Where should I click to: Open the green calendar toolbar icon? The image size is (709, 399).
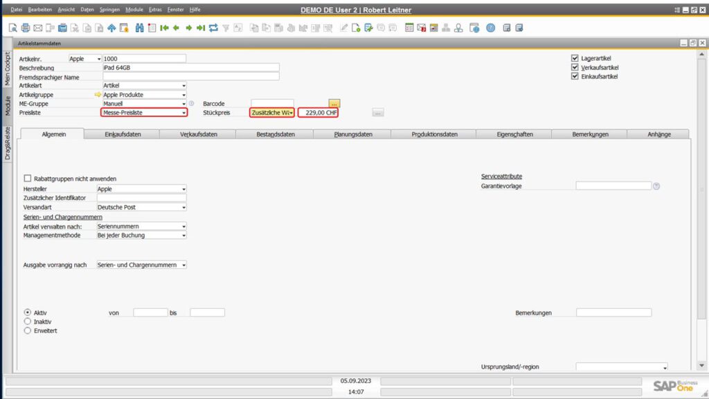(409, 28)
